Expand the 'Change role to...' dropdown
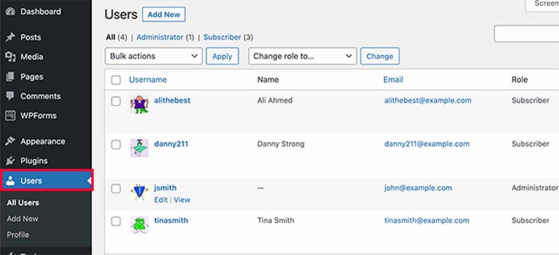The width and height of the screenshot is (559, 255). click(x=302, y=56)
